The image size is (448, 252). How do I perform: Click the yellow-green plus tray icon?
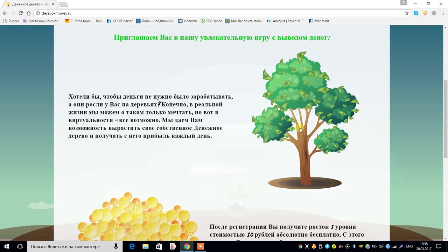click(334, 246)
